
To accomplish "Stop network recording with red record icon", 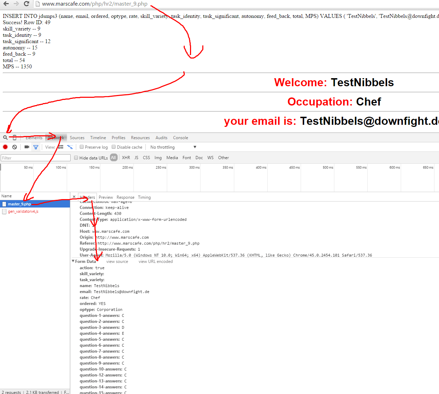I will point(5,147).
